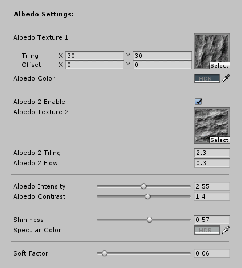Click the Albedo Contrast slider handle
242x268 pixels.
(148, 196)
